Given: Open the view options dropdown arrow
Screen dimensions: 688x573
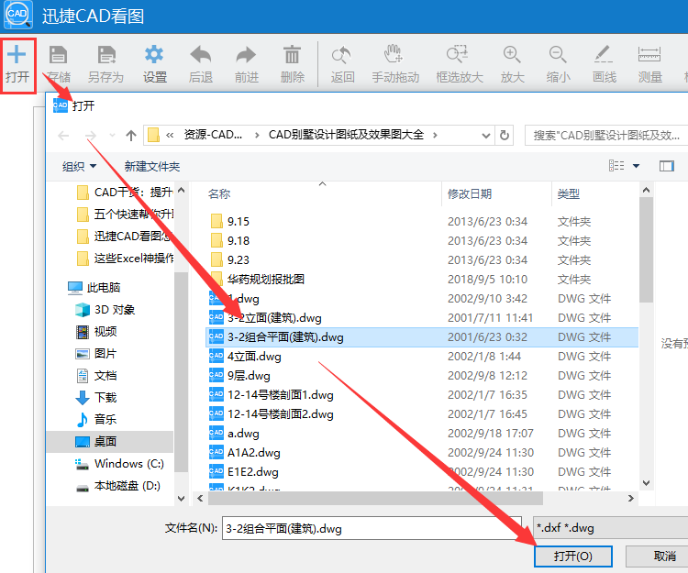Looking at the screenshot, I should (x=636, y=166).
